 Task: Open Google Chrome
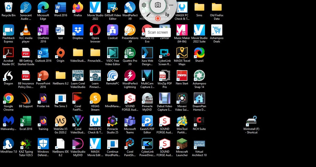pos(8,99)
